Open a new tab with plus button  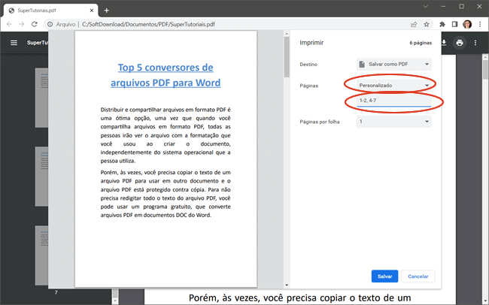click(106, 10)
